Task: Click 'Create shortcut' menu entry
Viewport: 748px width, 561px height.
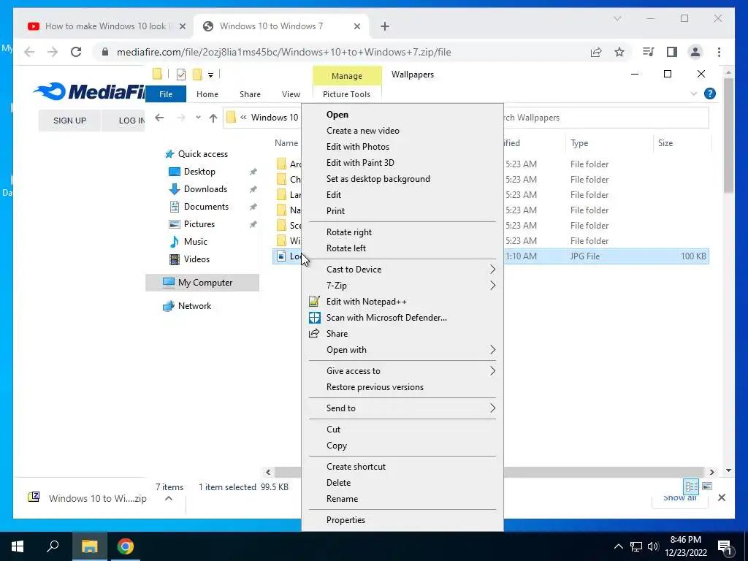Action: pyautogui.click(x=356, y=467)
